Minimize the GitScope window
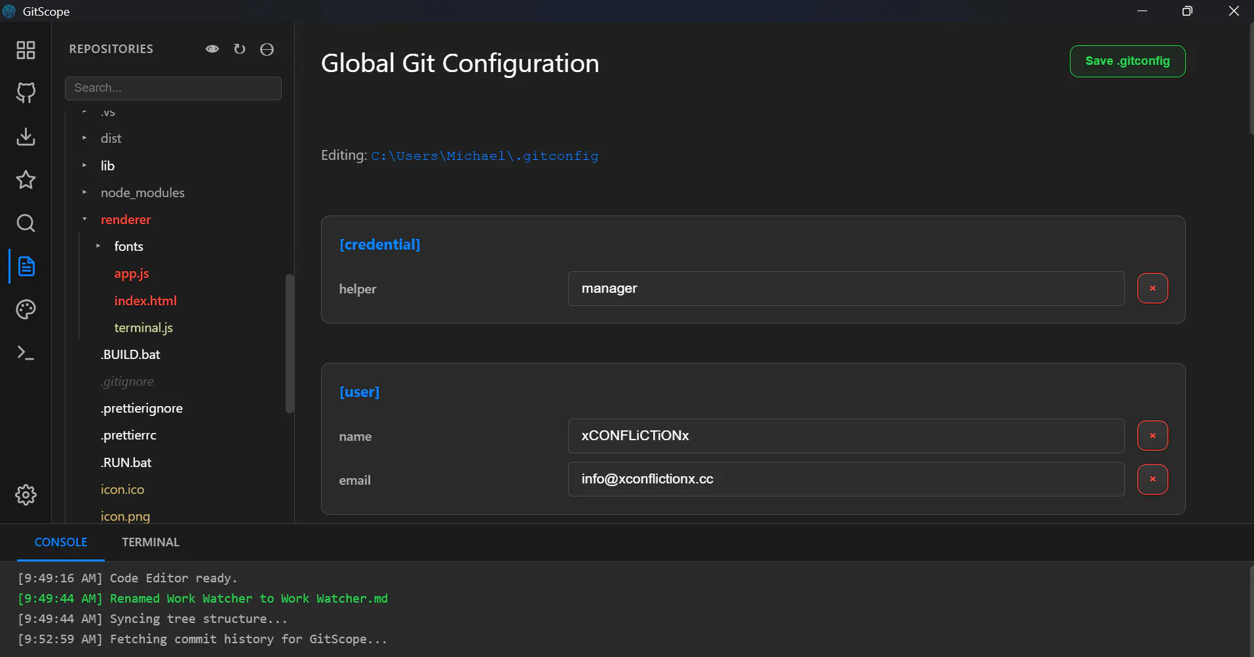Viewport: 1254px width, 657px height. (1142, 11)
